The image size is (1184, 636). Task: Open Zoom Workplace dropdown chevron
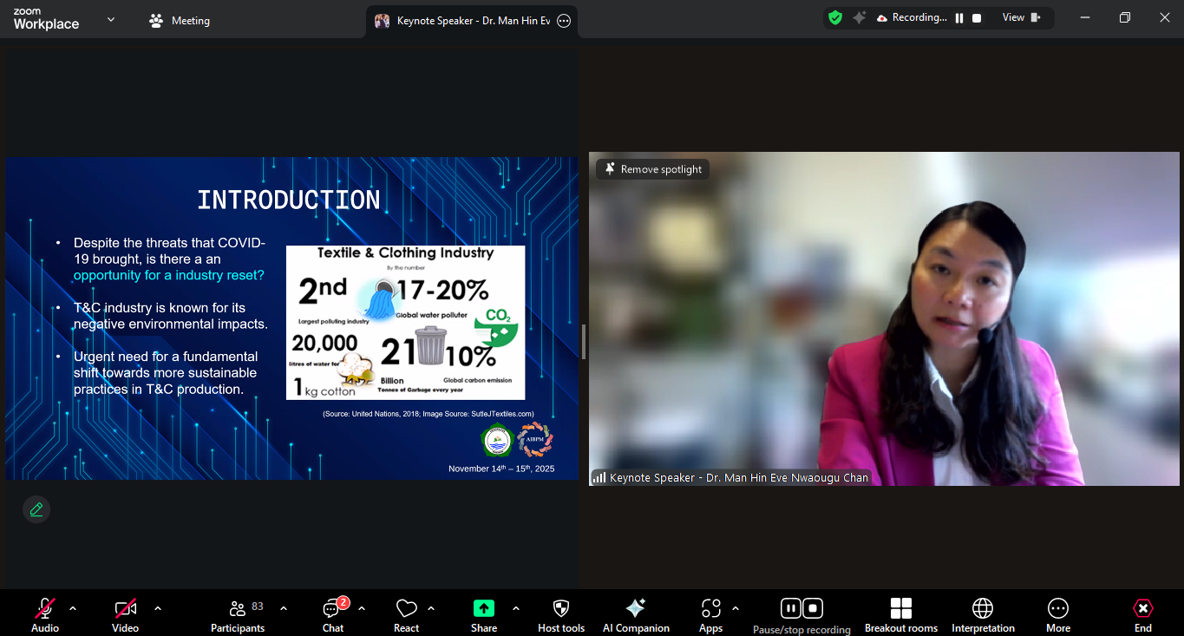(x=110, y=20)
